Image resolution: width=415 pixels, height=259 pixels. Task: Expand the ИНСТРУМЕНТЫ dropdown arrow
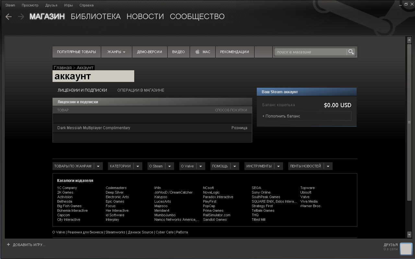[279, 166]
